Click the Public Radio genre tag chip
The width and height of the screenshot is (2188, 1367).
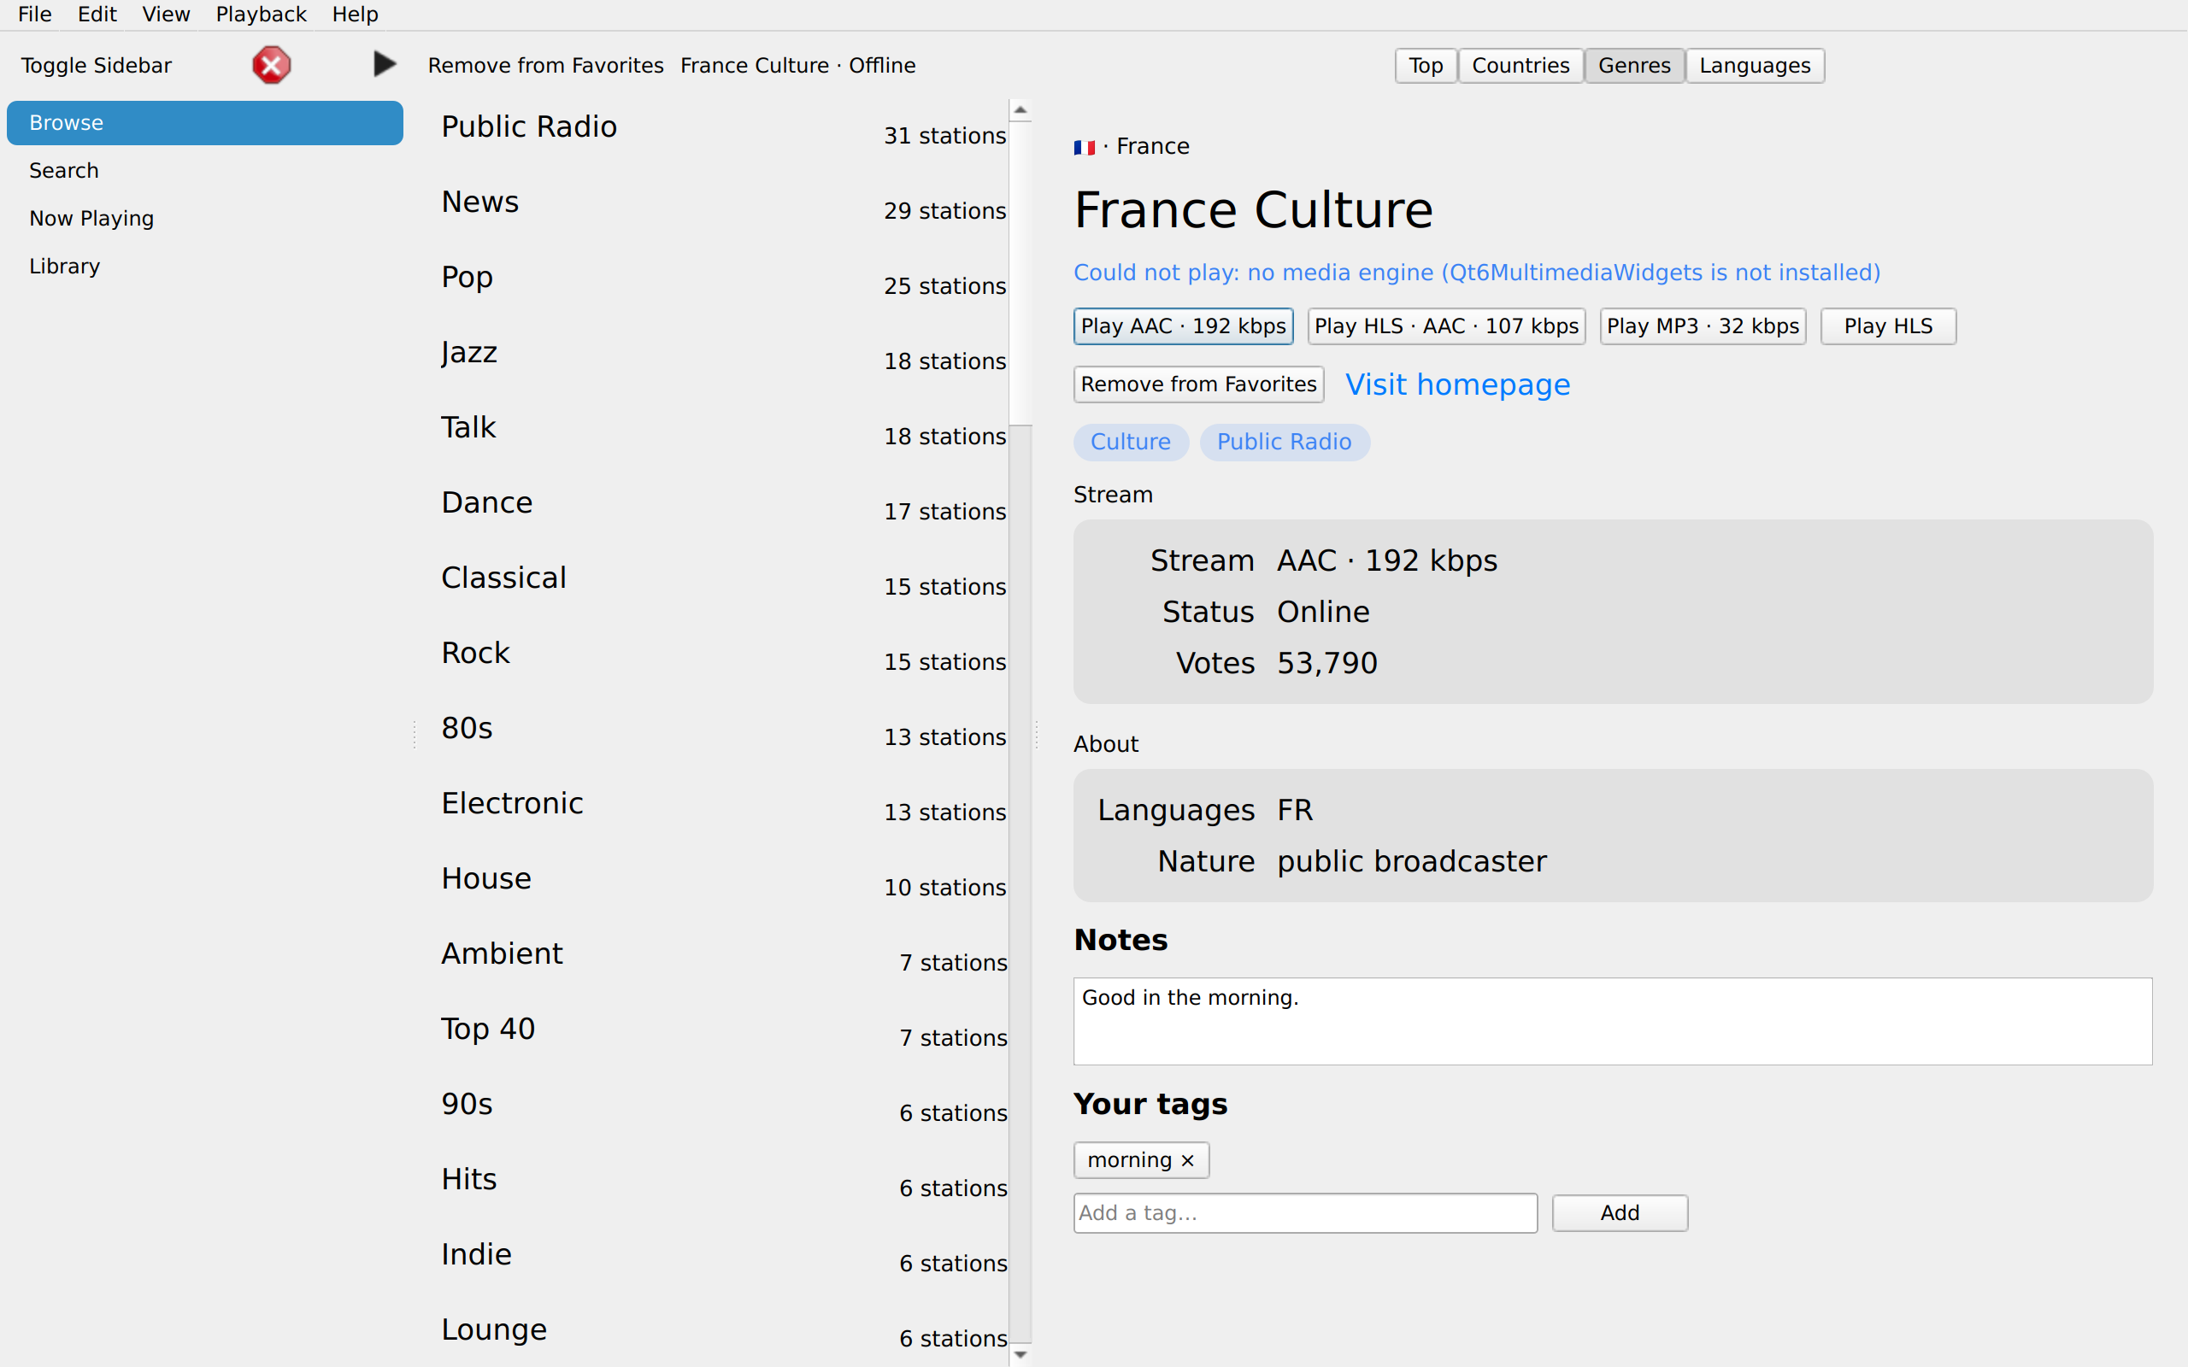pos(1285,442)
